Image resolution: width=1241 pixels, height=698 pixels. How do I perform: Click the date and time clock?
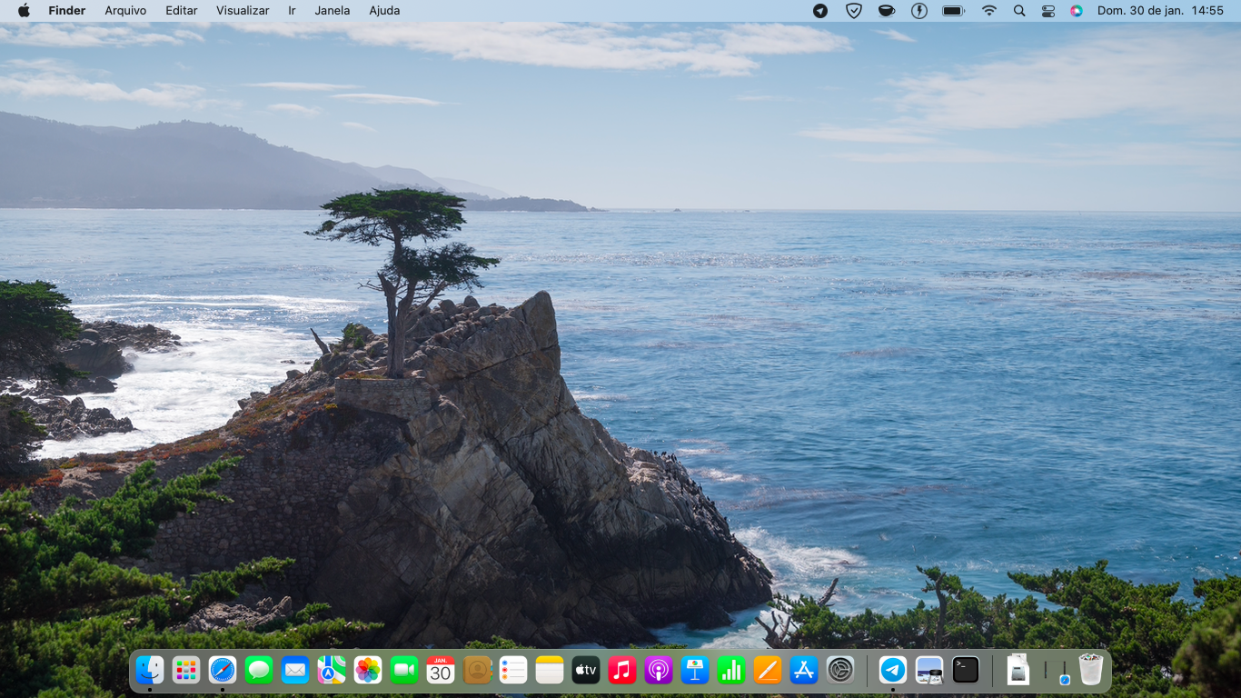(1160, 11)
